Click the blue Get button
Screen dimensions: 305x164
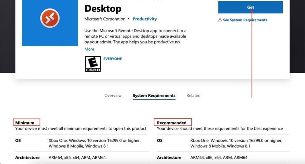[250, 7]
